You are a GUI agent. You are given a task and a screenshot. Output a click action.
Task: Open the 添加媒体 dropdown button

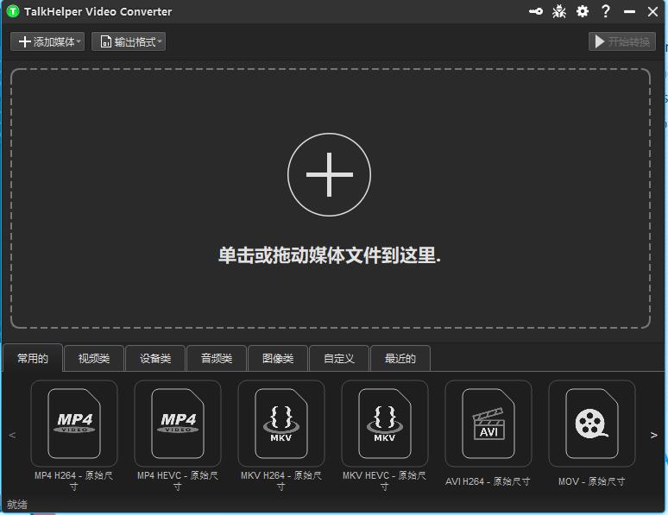[47, 41]
